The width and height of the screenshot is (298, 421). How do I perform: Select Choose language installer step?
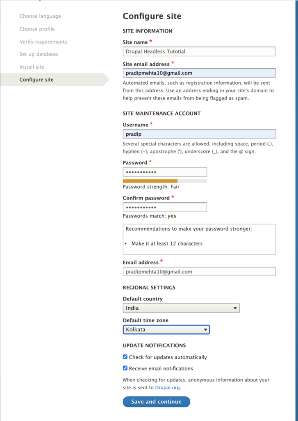(40, 16)
